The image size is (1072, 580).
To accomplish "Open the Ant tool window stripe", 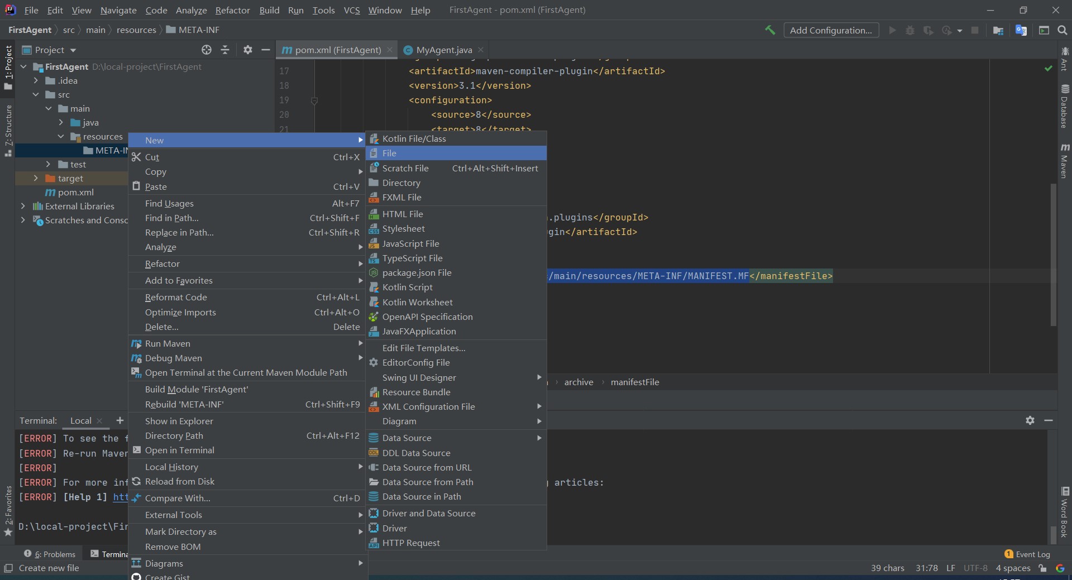I will coord(1065,59).
